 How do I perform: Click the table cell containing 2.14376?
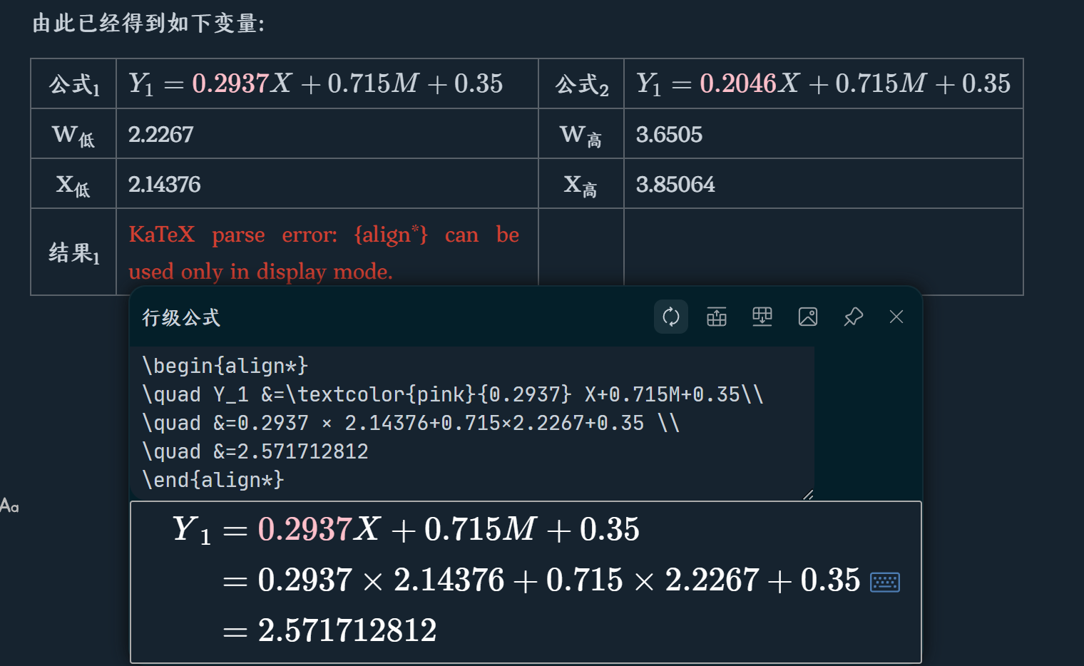click(327, 184)
